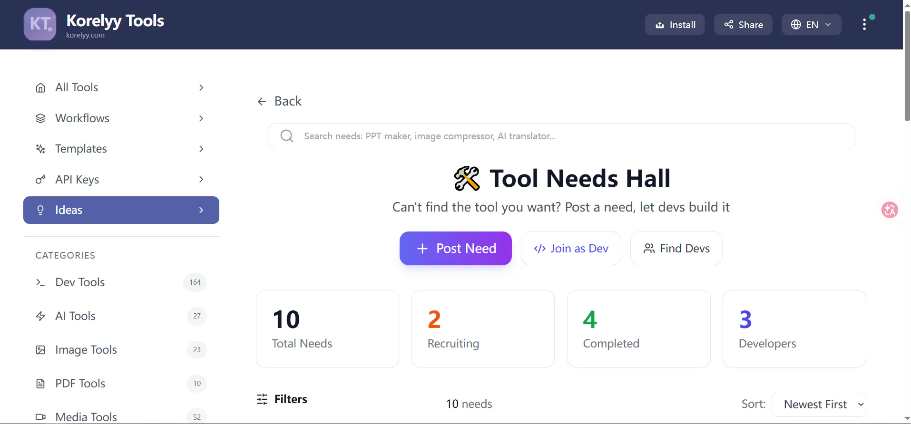This screenshot has width=911, height=424.
Task: Click the floating translate icon on right edge
Action: pyautogui.click(x=890, y=210)
